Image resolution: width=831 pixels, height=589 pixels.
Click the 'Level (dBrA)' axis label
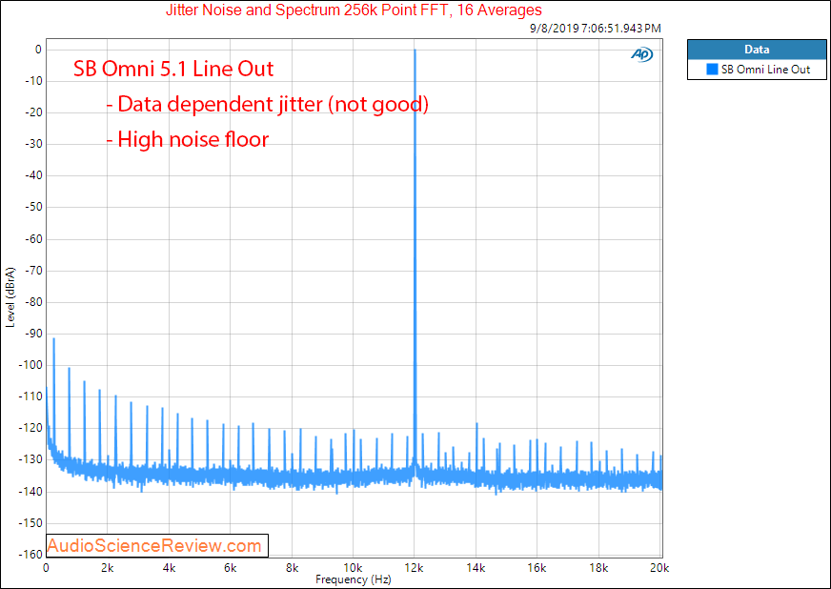click(10, 297)
